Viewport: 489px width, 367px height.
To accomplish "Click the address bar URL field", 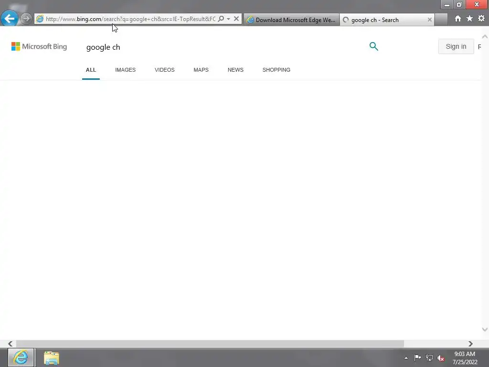I will 130,19.
